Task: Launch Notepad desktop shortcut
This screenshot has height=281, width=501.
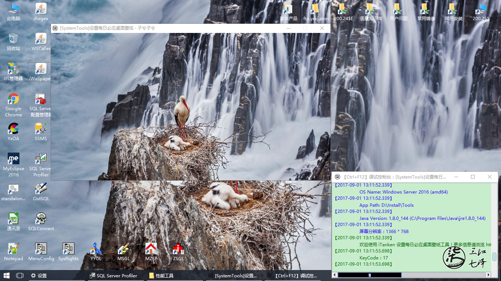Action: tap(14, 252)
